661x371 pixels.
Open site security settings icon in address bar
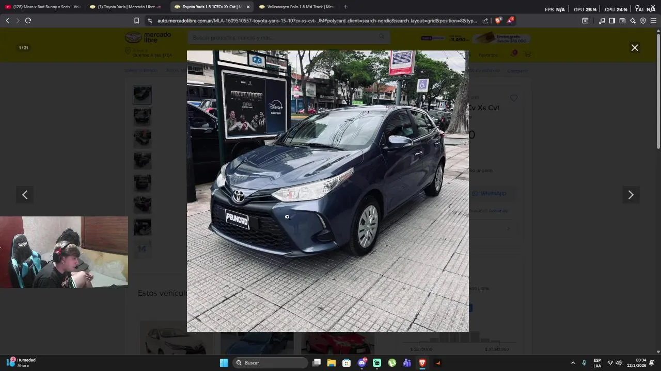150,21
